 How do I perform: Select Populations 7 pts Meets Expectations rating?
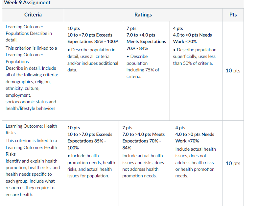coord(146,71)
